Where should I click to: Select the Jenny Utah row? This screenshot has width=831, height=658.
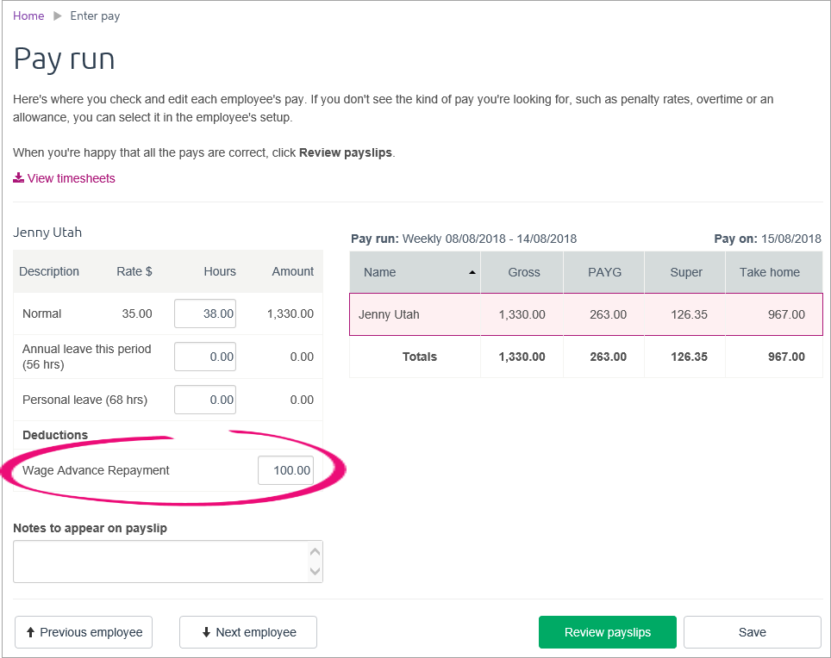(x=585, y=314)
